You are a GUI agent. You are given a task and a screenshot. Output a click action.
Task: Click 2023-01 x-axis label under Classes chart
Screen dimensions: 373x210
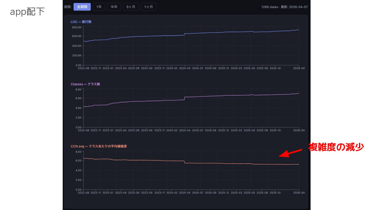(108, 130)
